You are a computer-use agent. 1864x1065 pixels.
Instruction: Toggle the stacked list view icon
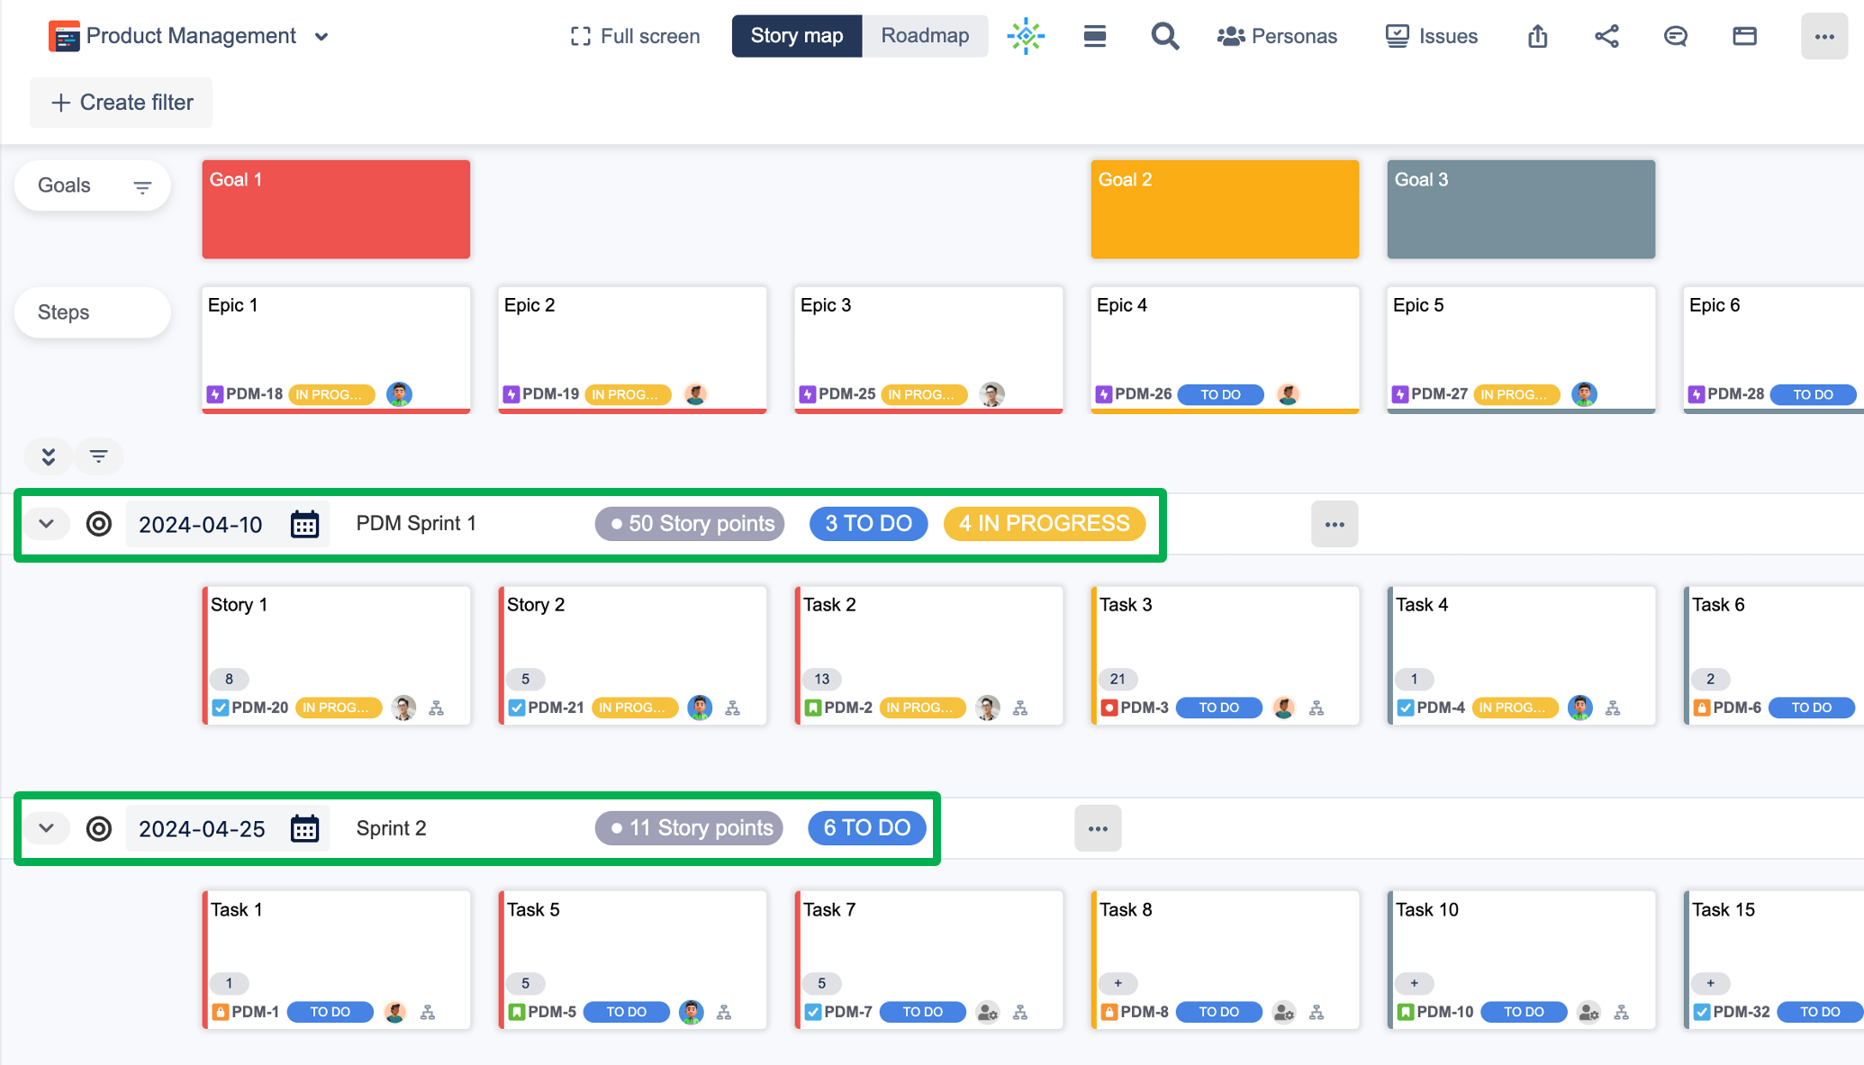click(x=1094, y=36)
